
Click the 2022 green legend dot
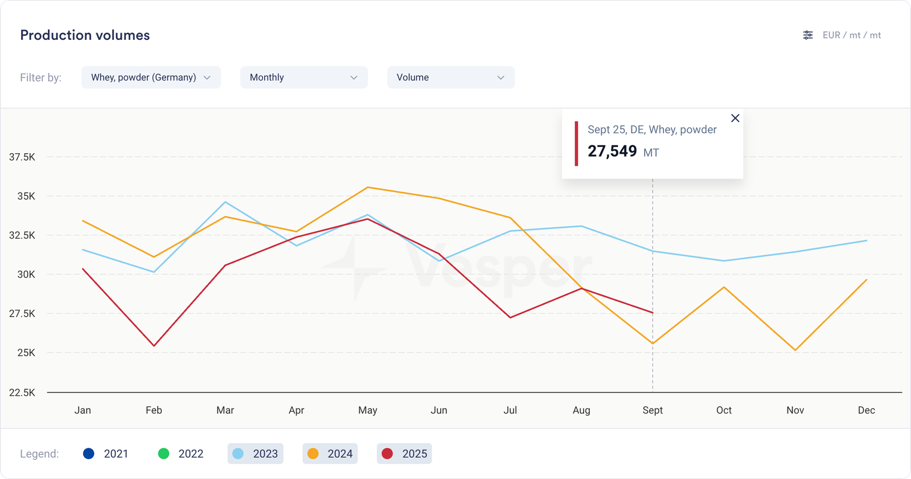tap(163, 453)
